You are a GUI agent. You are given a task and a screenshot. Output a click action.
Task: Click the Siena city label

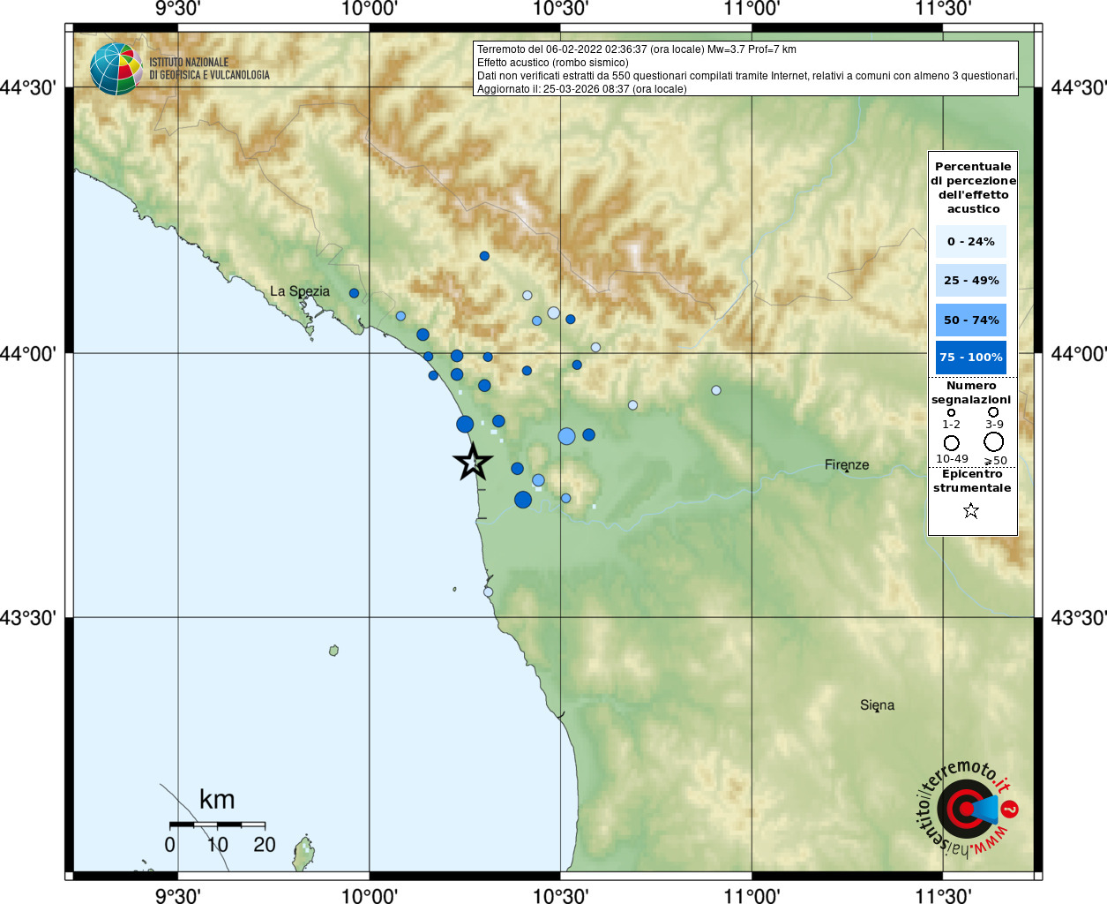point(877,704)
